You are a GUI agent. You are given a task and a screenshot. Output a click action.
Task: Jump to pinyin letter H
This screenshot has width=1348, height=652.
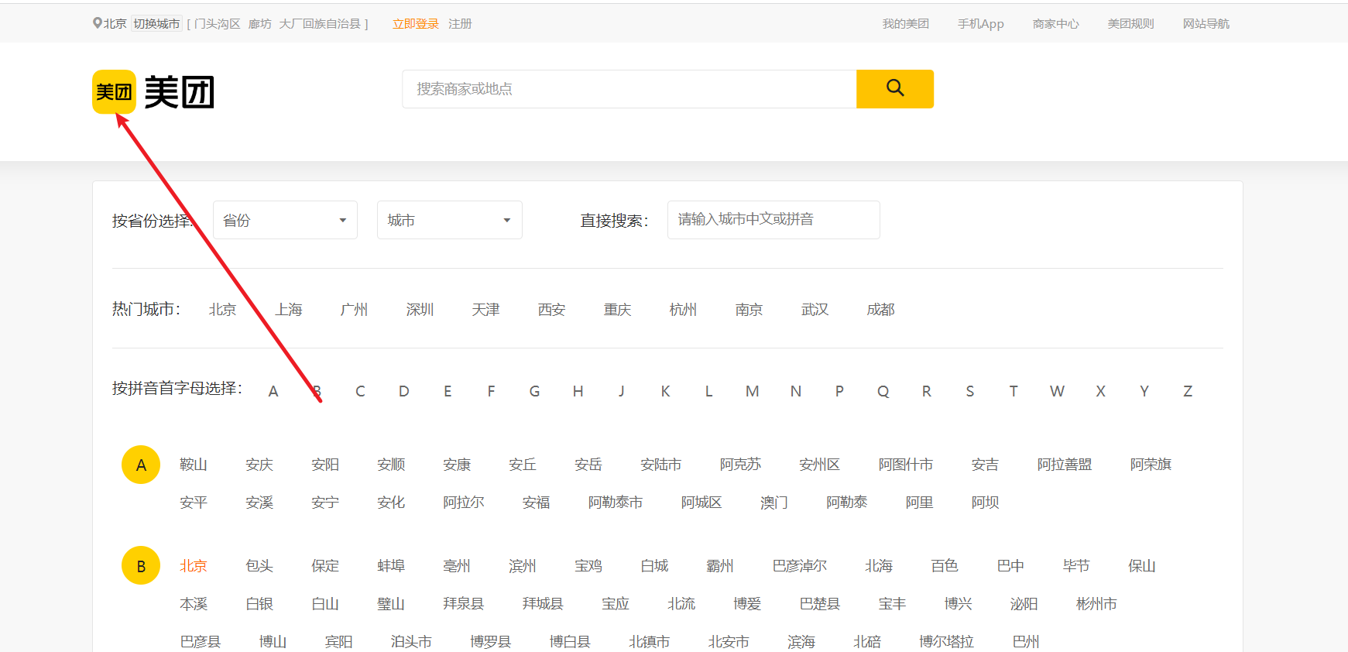(578, 391)
